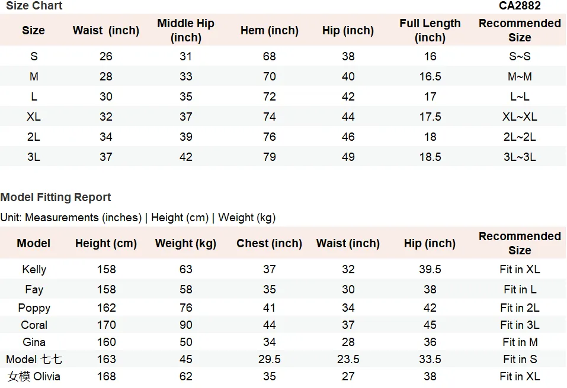
Task: Click Coral's Fit in 3L cell
Action: [x=520, y=325]
